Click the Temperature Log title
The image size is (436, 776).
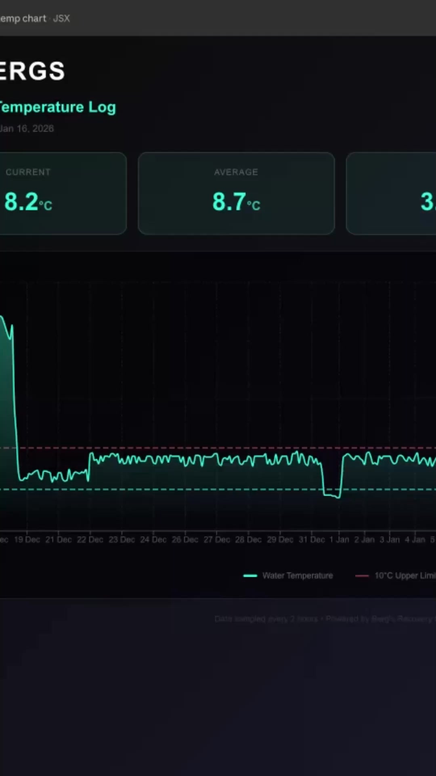[x=57, y=107]
